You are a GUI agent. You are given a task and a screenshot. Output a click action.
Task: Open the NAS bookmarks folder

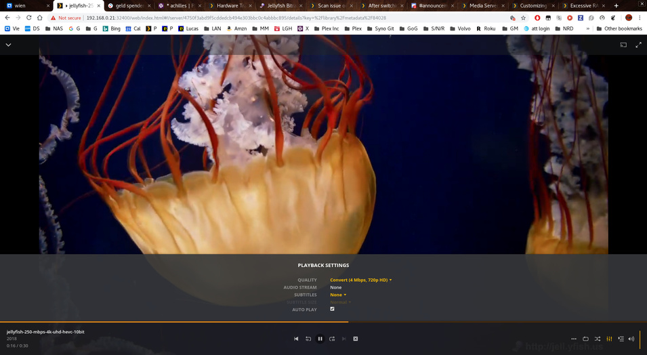54,28
